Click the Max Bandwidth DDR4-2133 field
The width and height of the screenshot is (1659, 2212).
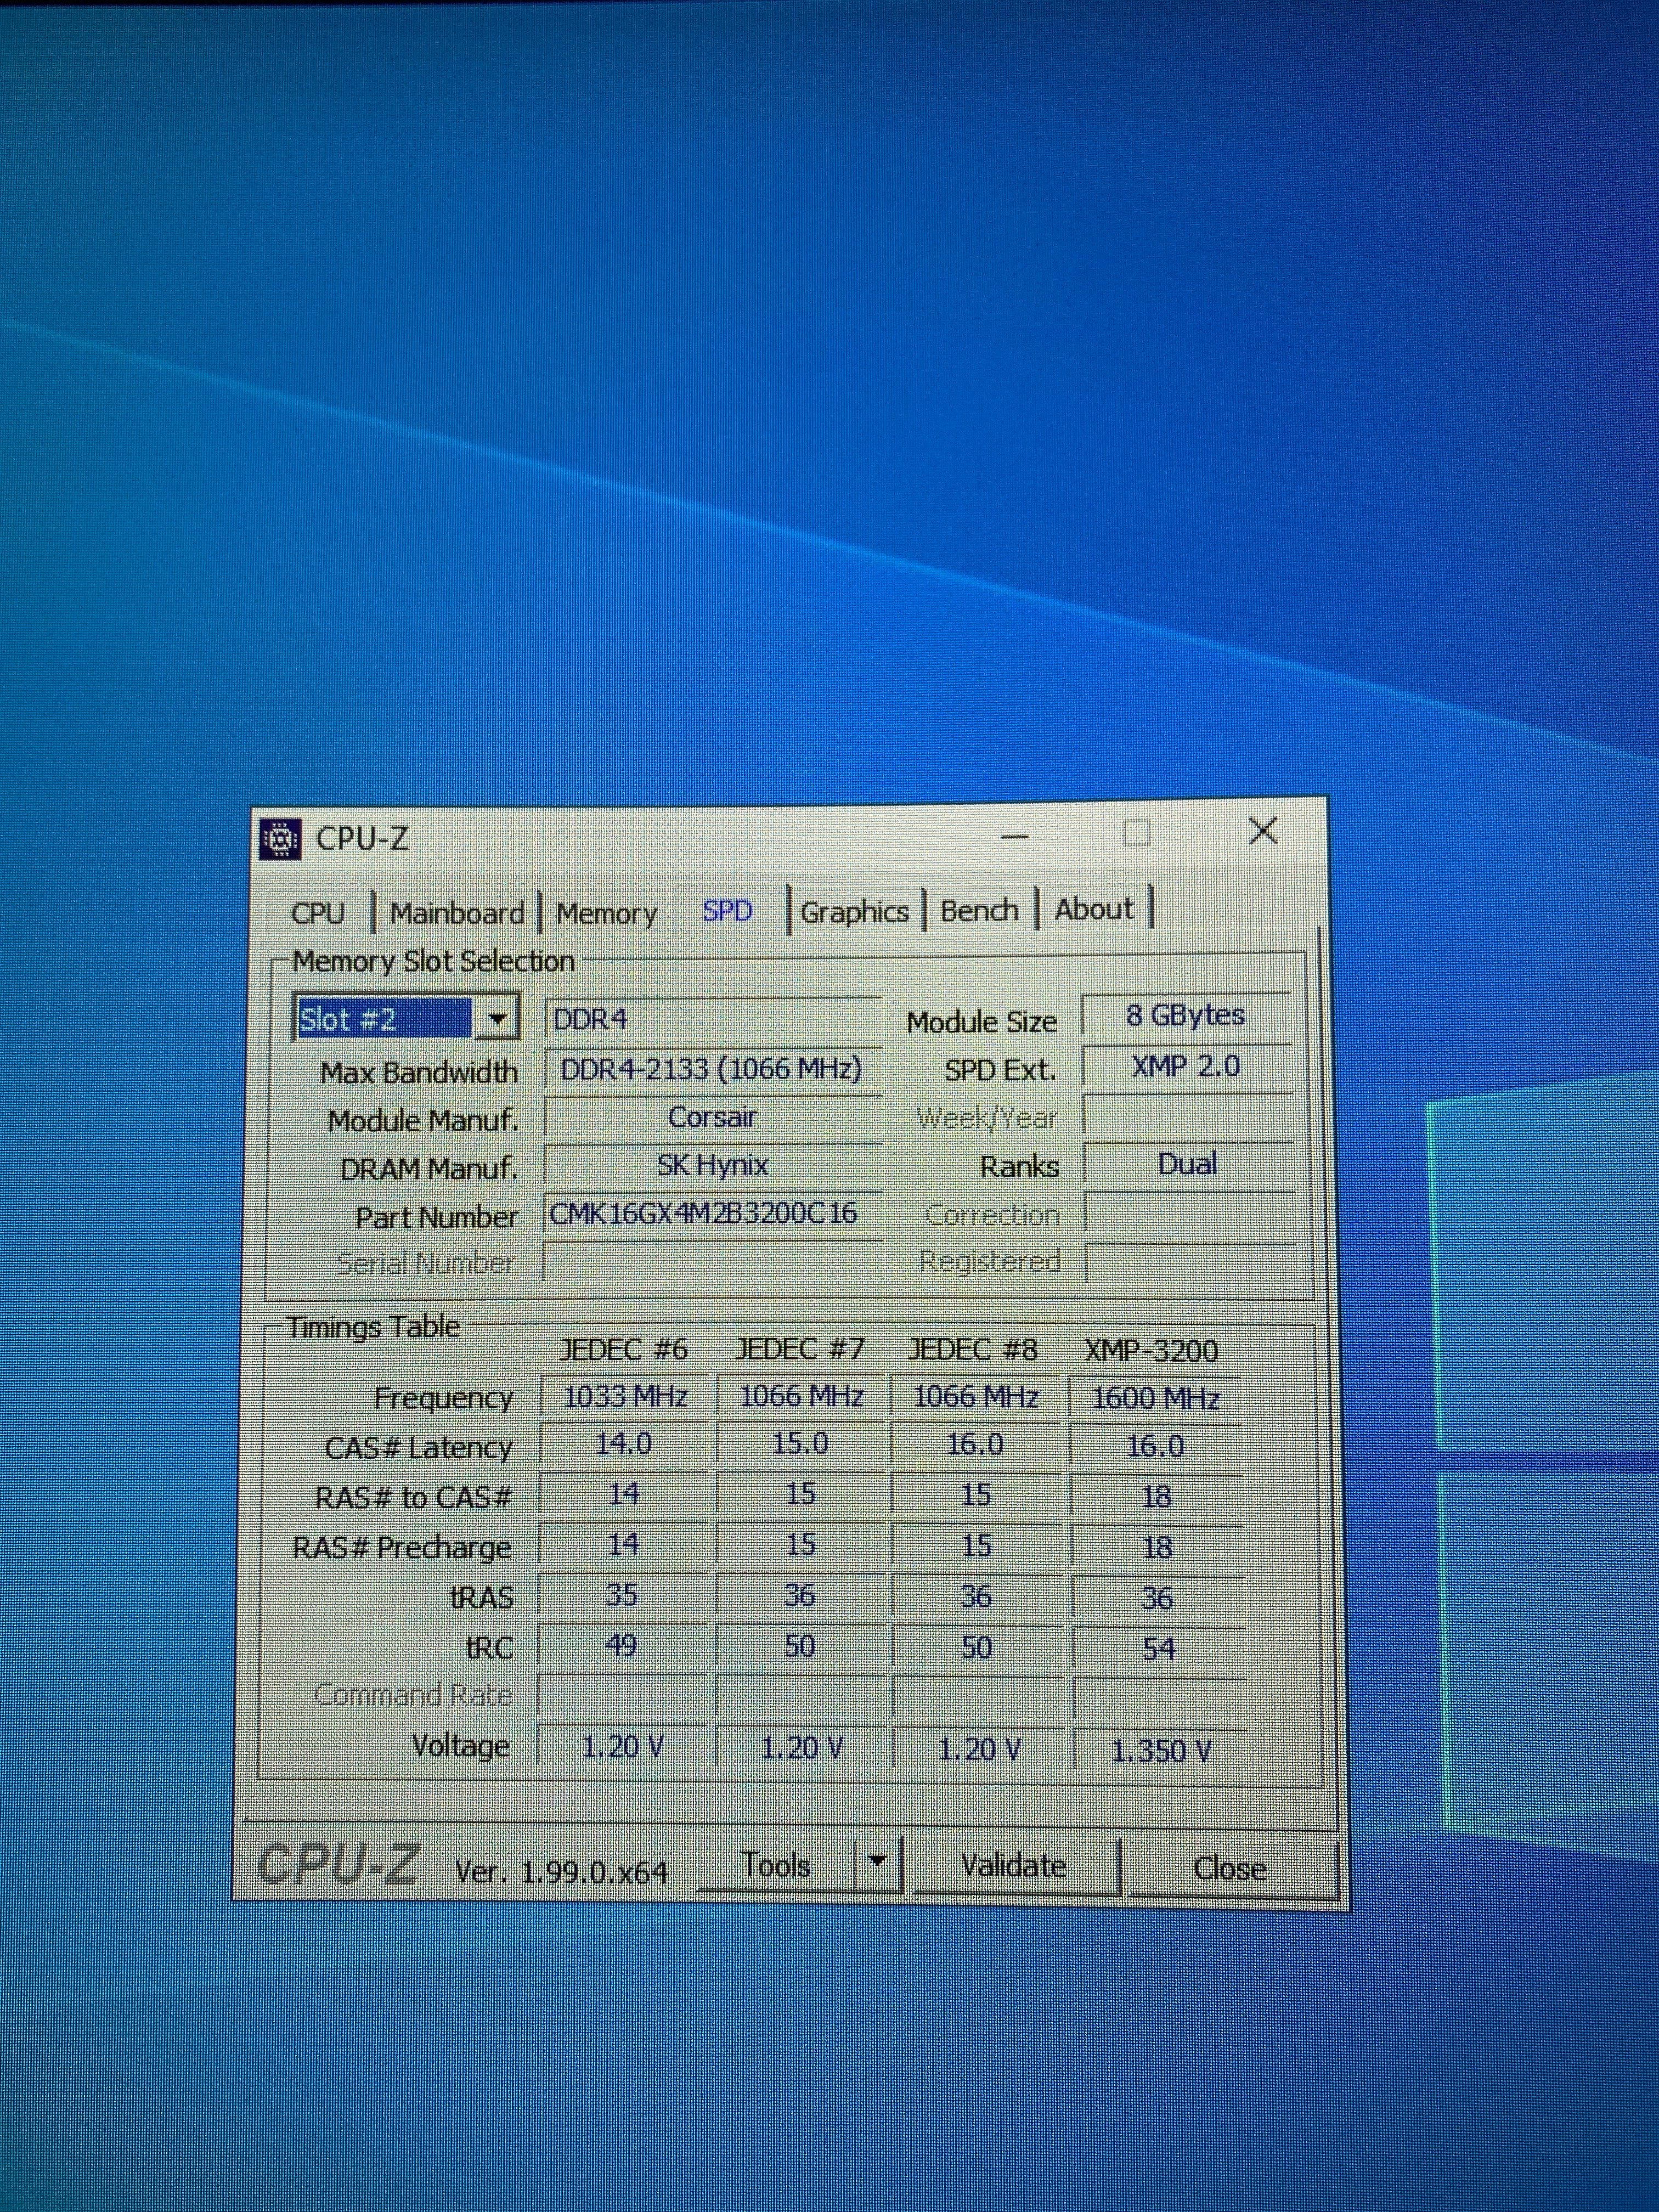click(x=712, y=1069)
